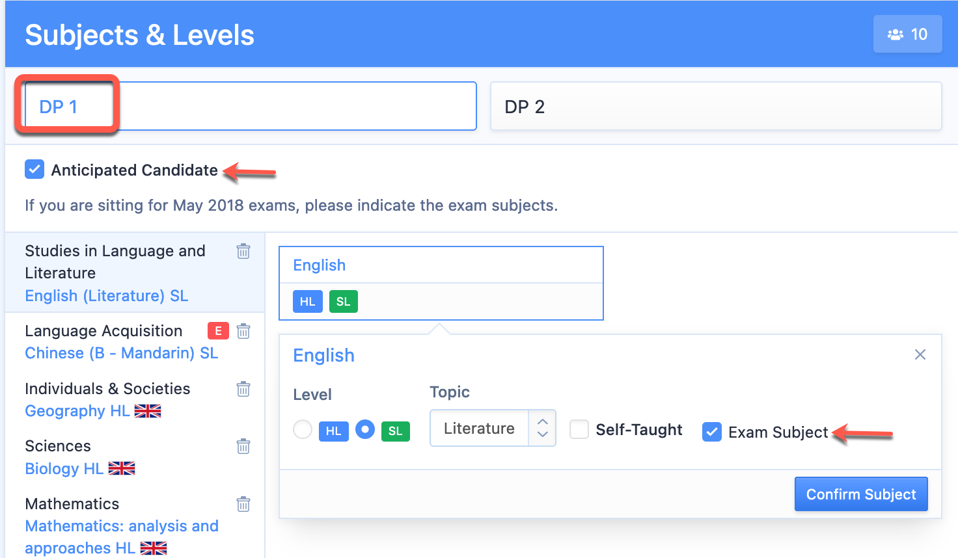Delete the Mathematics subject row
The height and width of the screenshot is (558, 958).
(x=243, y=504)
